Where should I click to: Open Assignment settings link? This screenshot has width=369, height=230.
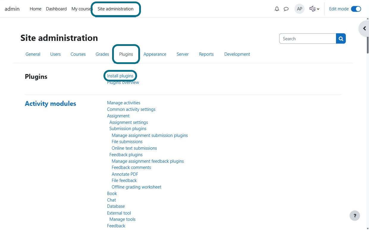(128, 122)
